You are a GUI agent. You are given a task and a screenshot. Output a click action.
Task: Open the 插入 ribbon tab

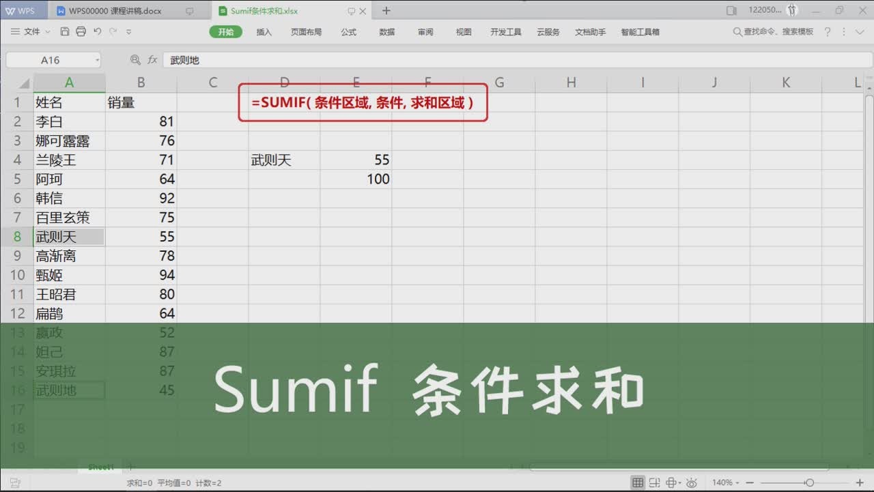(x=264, y=32)
